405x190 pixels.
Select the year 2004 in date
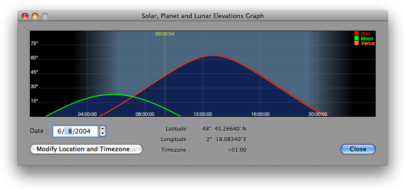tap(82, 131)
